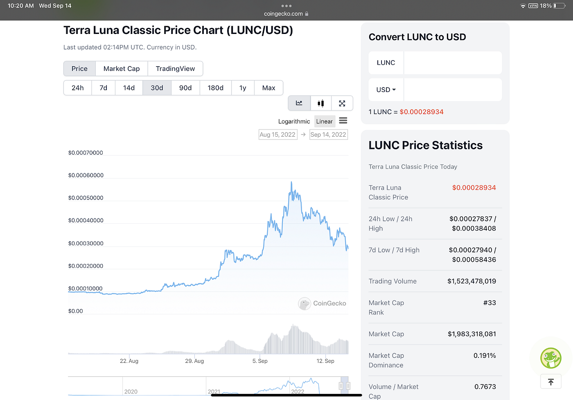573x400 pixels.
Task: Edit the Sep 14, 2022 end date
Action: pos(328,135)
